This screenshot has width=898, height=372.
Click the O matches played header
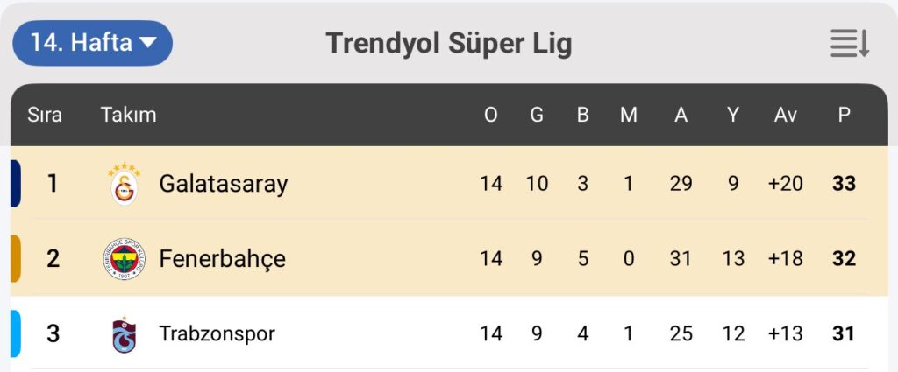coord(491,115)
